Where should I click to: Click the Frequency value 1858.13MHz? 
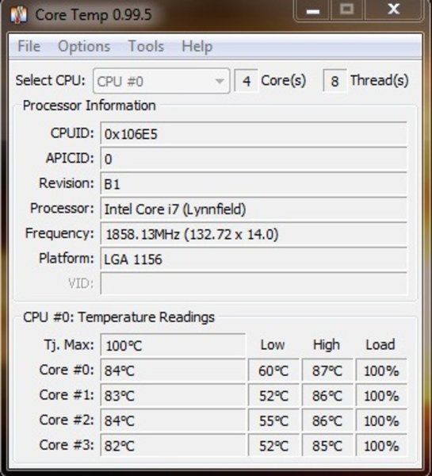[x=254, y=234]
